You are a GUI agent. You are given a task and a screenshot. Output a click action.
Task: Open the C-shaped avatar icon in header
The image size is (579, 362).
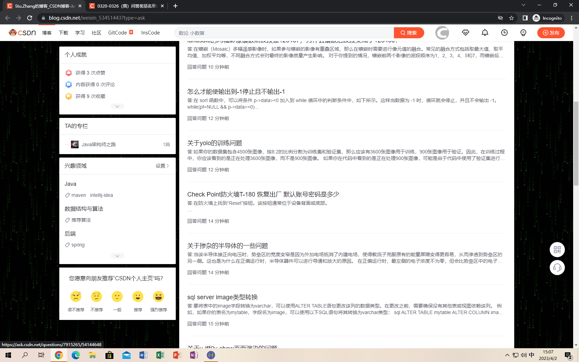[442, 33]
